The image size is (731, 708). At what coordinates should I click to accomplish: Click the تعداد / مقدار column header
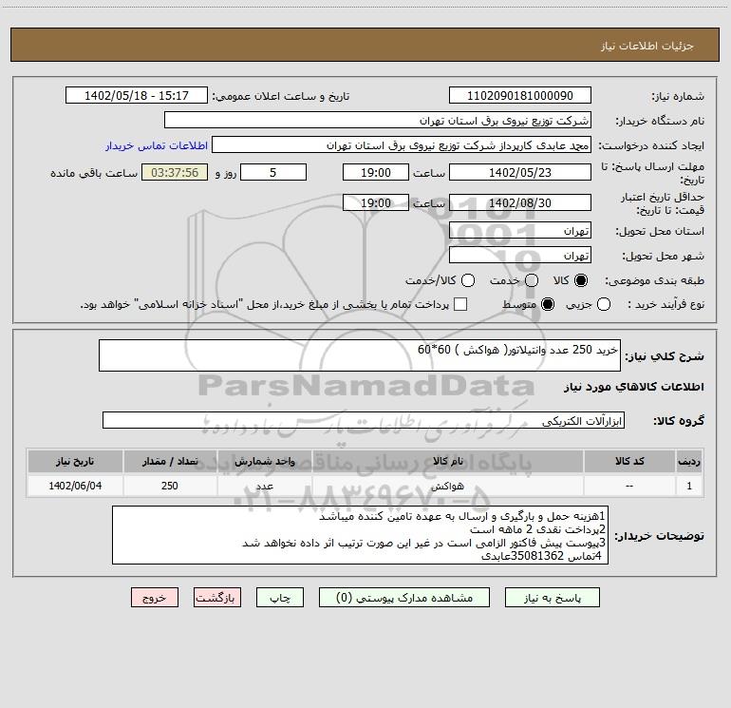pos(170,461)
